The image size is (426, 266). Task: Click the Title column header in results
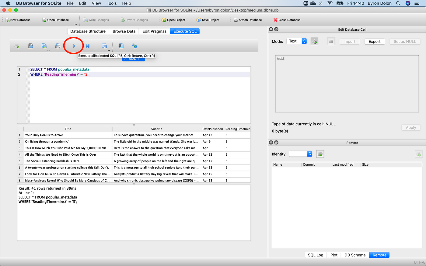[x=68, y=129]
